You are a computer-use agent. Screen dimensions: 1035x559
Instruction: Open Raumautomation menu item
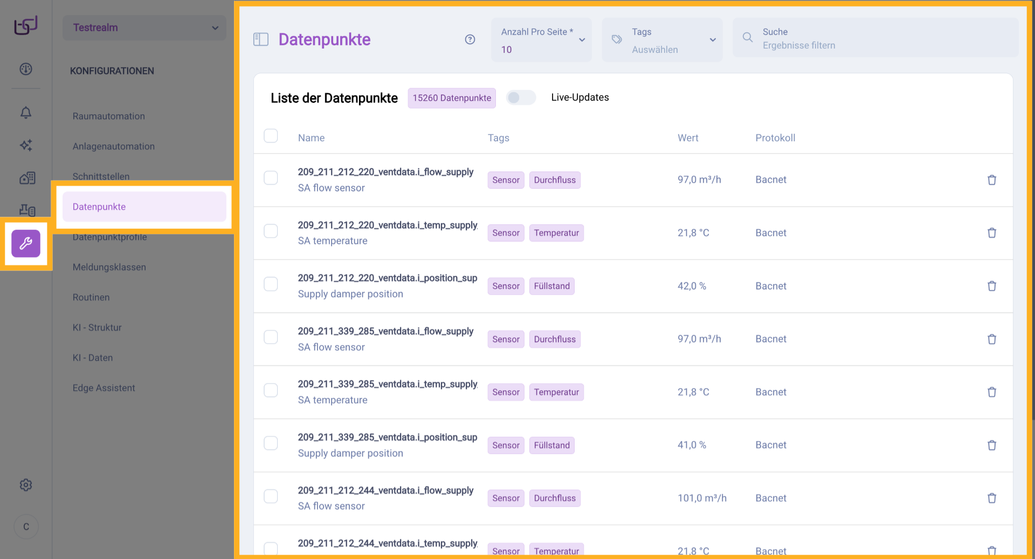pyautogui.click(x=109, y=116)
